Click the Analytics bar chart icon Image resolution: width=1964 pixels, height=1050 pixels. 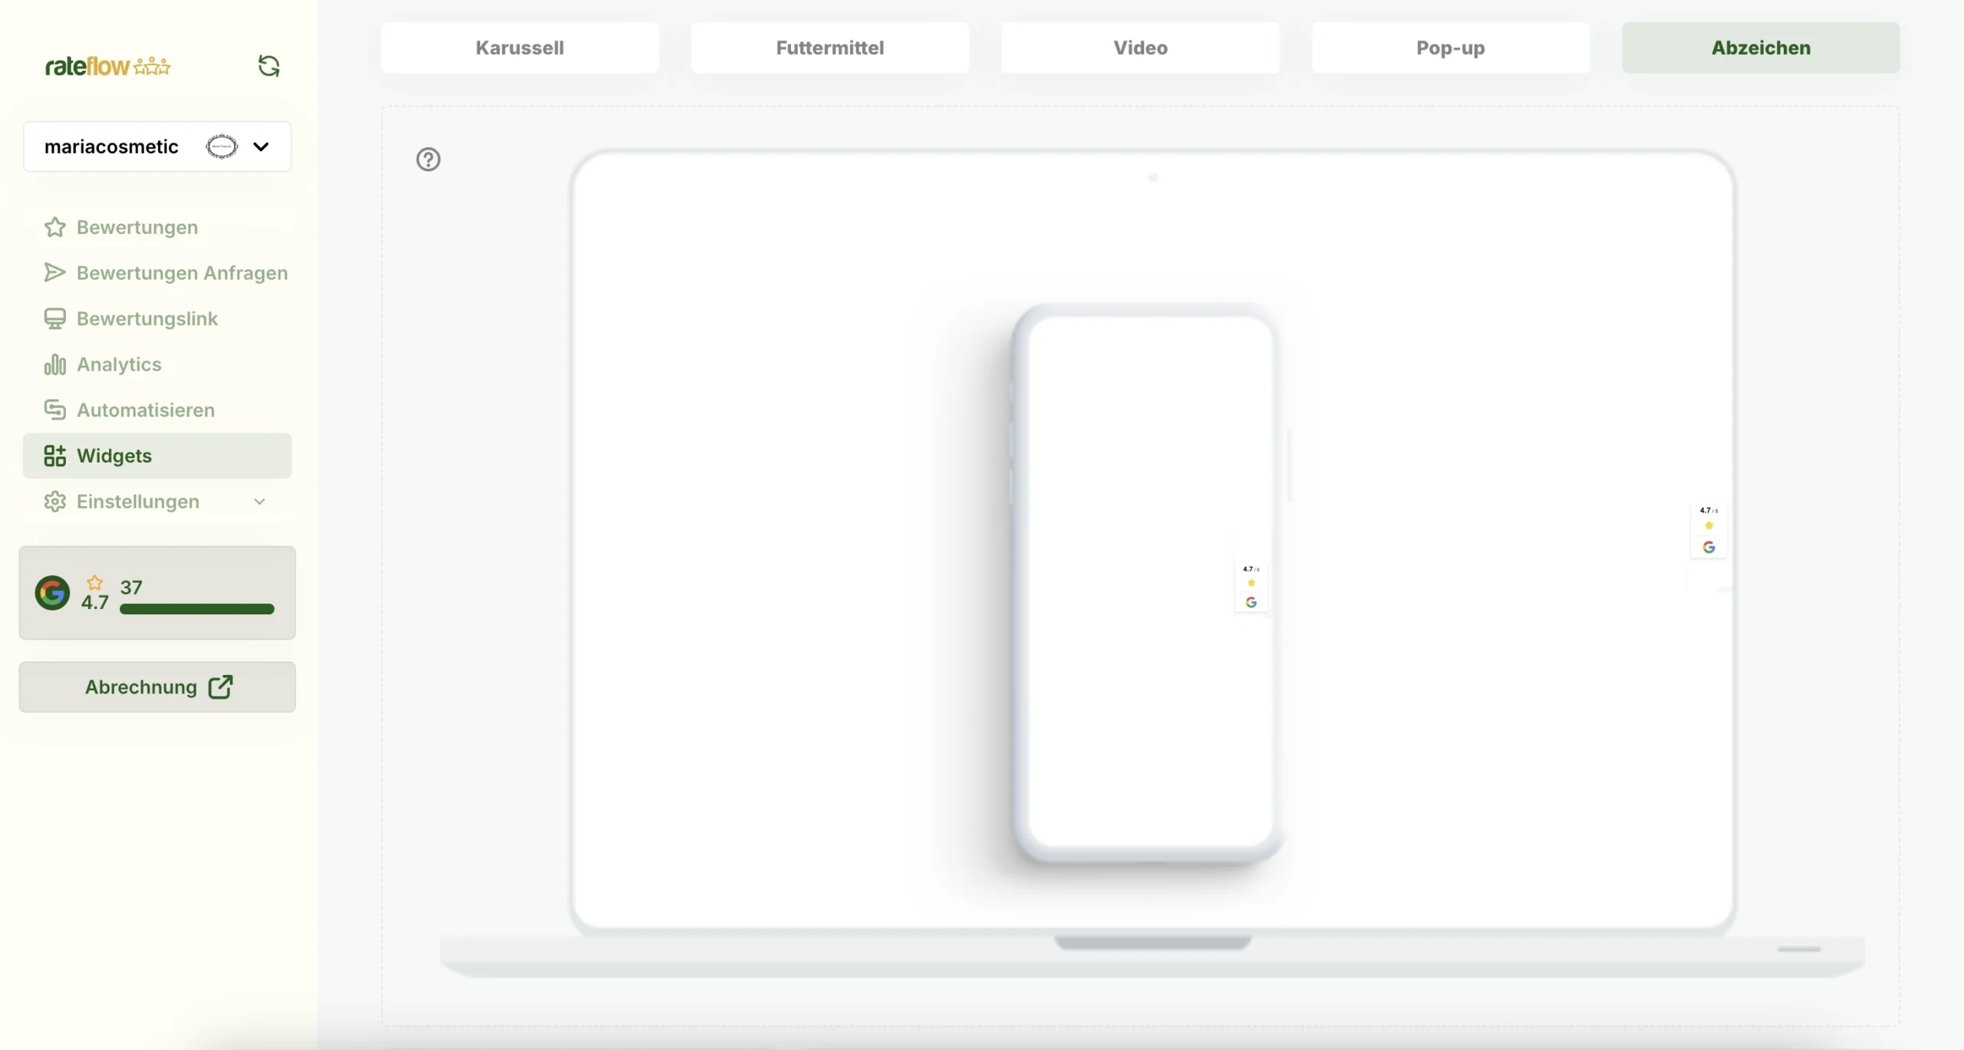click(x=54, y=364)
